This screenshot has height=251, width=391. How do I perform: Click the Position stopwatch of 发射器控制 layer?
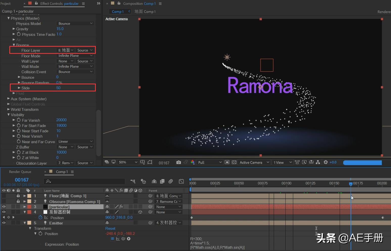click(40, 217)
